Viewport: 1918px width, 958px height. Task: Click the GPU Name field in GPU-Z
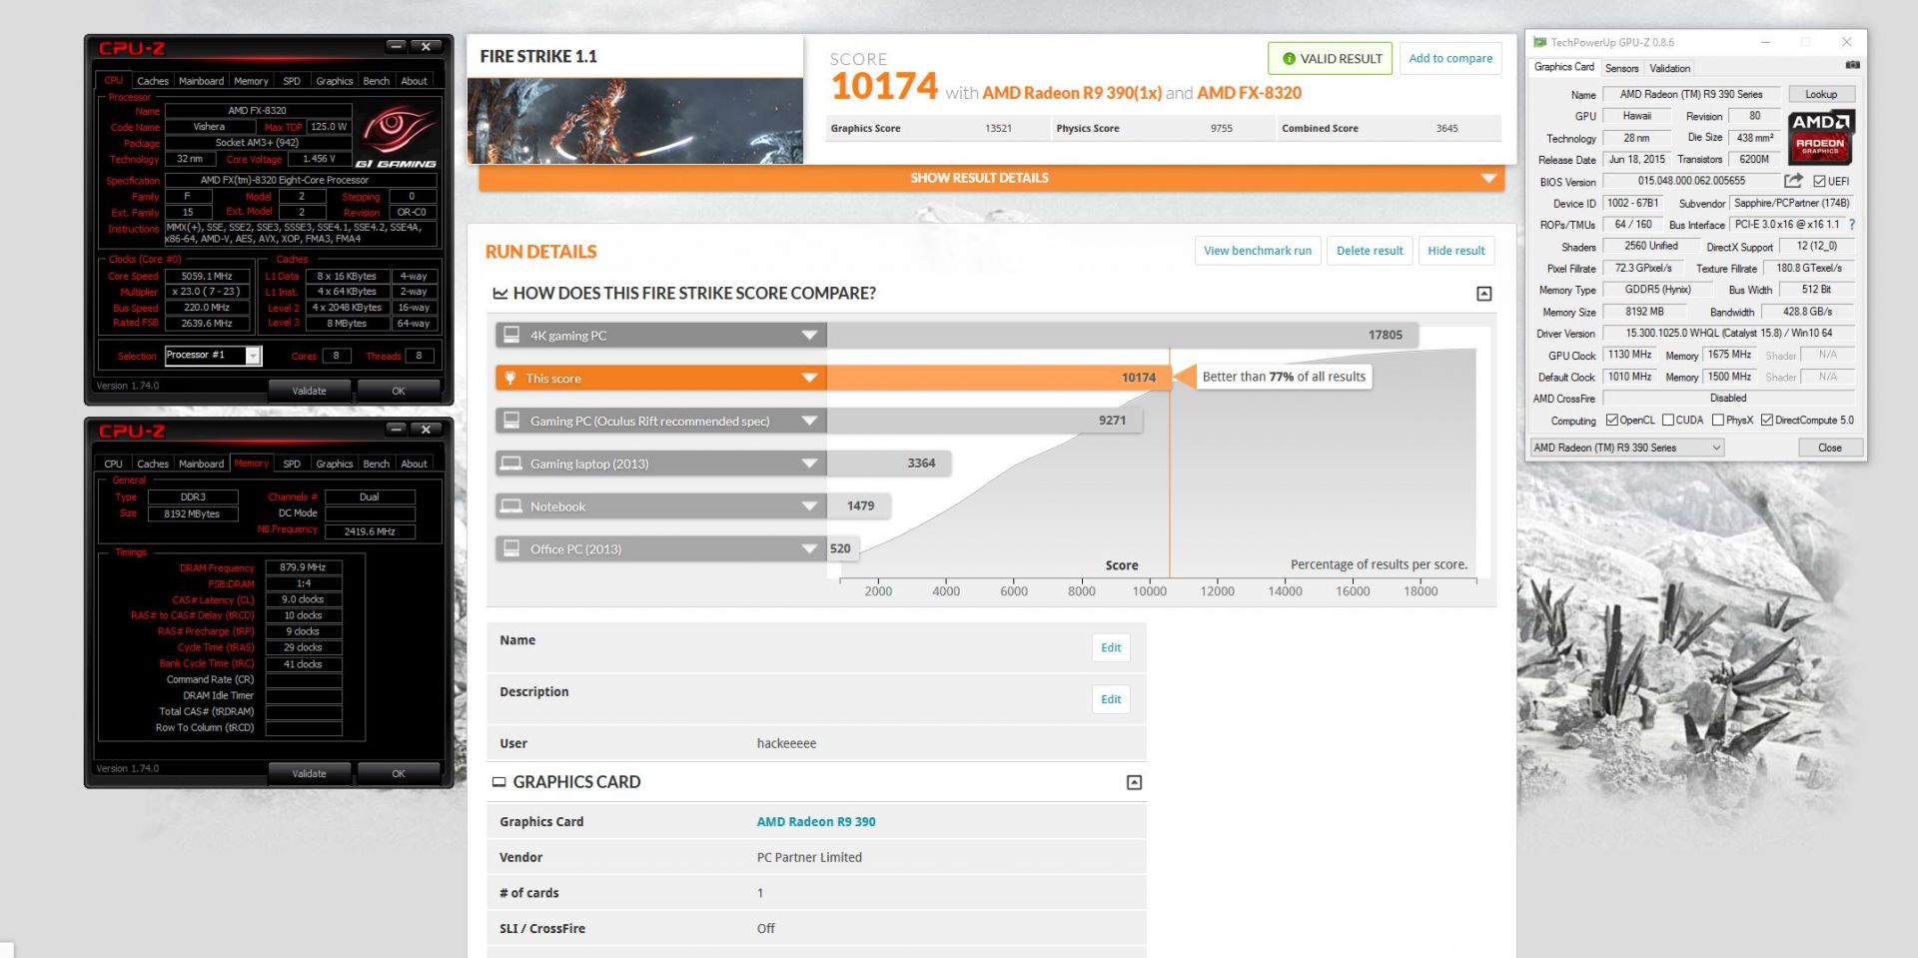[1690, 94]
